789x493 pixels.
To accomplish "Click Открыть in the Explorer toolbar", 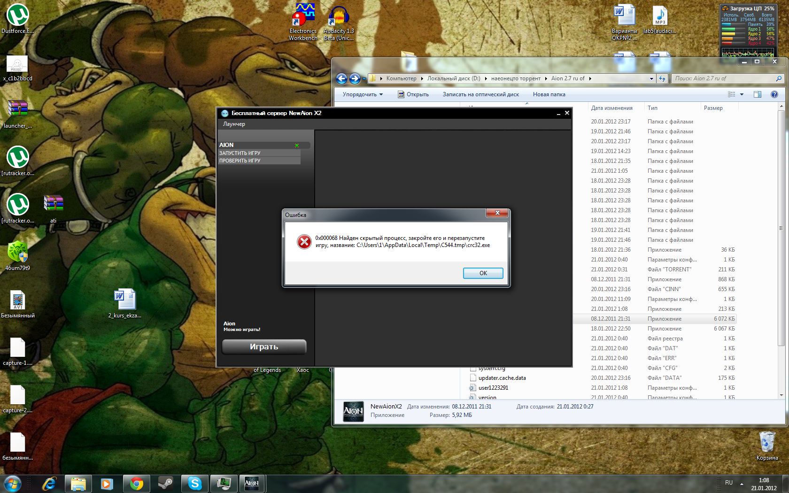I will pyautogui.click(x=413, y=94).
